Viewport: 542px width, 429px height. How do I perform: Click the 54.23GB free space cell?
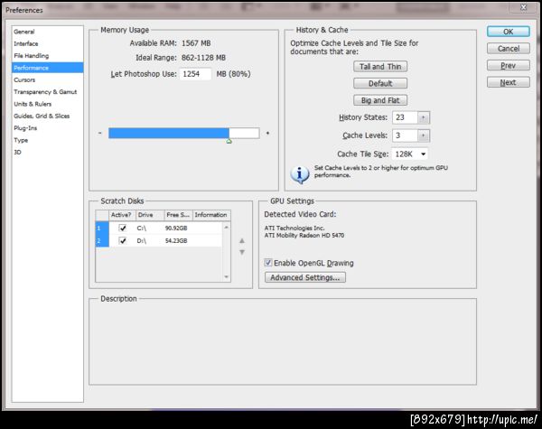pos(176,240)
